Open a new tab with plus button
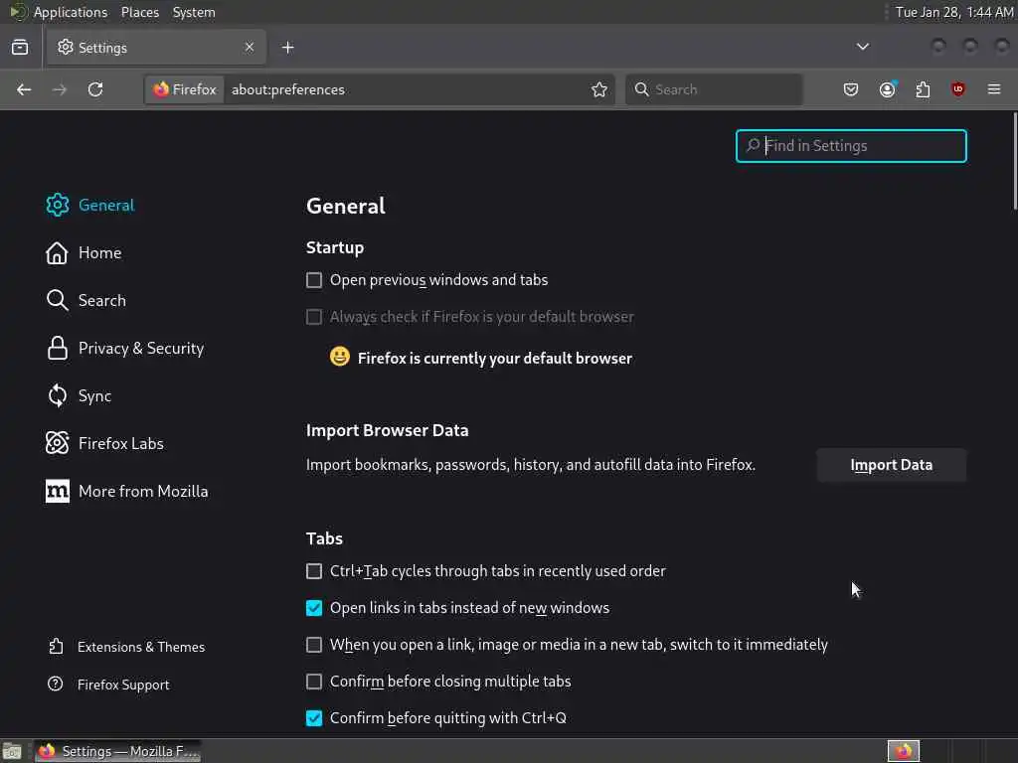This screenshot has width=1018, height=763. (x=287, y=47)
